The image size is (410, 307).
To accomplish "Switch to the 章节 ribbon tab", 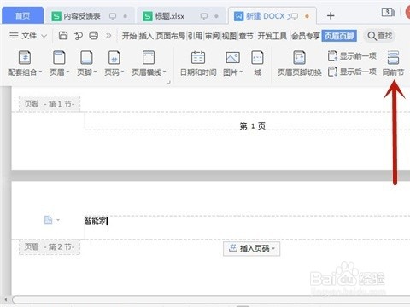I will pos(246,36).
